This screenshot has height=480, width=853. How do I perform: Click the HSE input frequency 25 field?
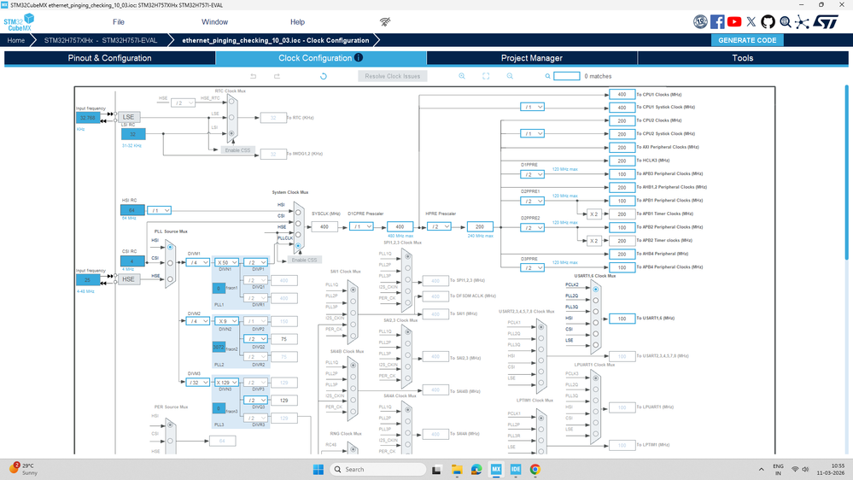[88, 280]
